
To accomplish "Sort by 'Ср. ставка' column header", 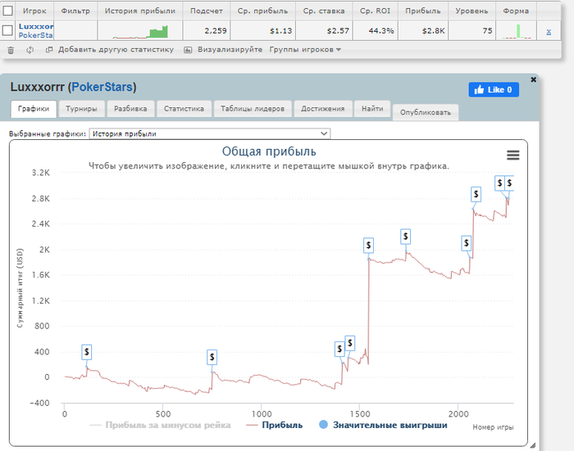I will pyautogui.click(x=324, y=11).
